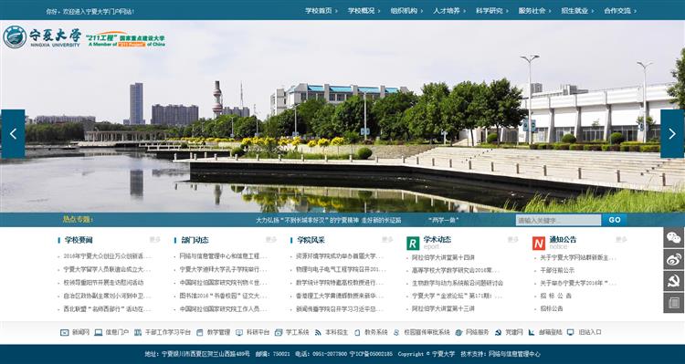This screenshot has width=685, height=364.
Task: Open the 学校首页 menu item
Action: (321, 11)
